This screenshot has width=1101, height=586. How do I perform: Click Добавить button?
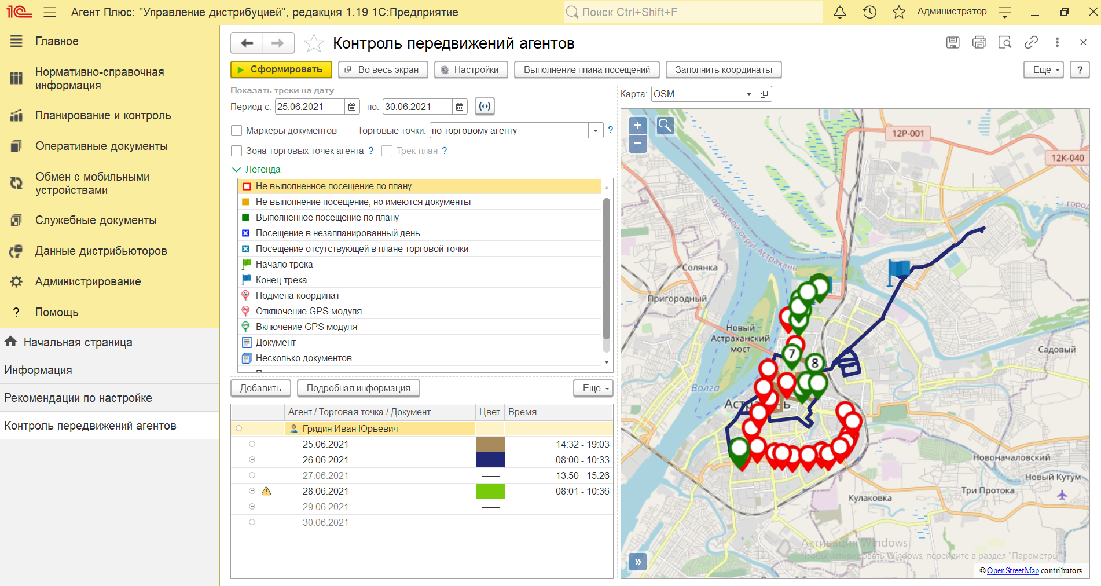(x=260, y=389)
